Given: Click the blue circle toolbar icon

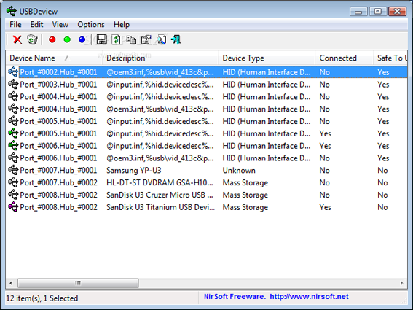Looking at the screenshot, I should (82, 39).
